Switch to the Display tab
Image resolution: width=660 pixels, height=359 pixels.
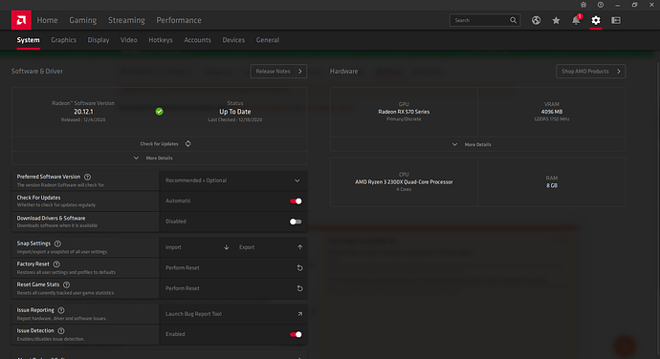pos(99,40)
